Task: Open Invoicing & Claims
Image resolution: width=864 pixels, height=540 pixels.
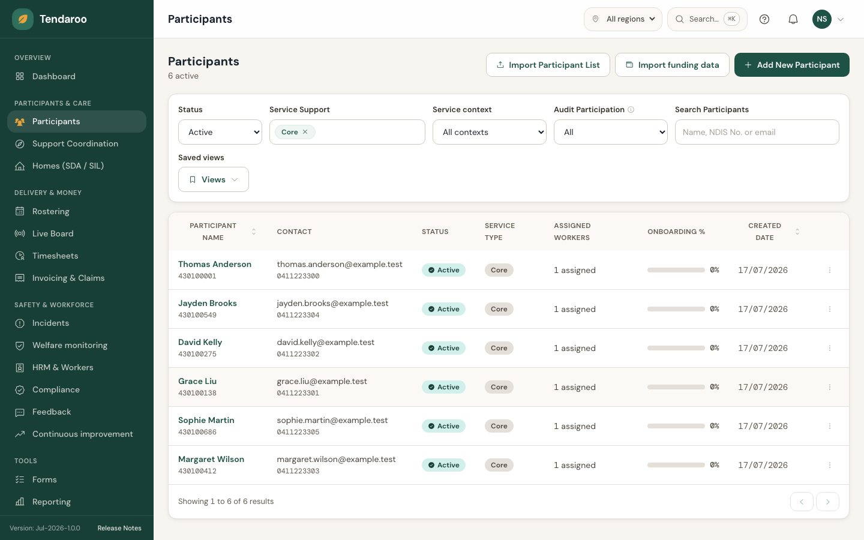Action: tap(77, 278)
